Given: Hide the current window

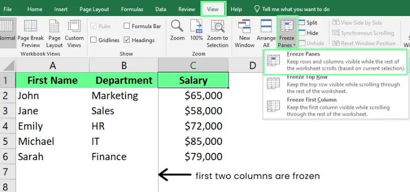Looking at the screenshot, I should 309,33.
